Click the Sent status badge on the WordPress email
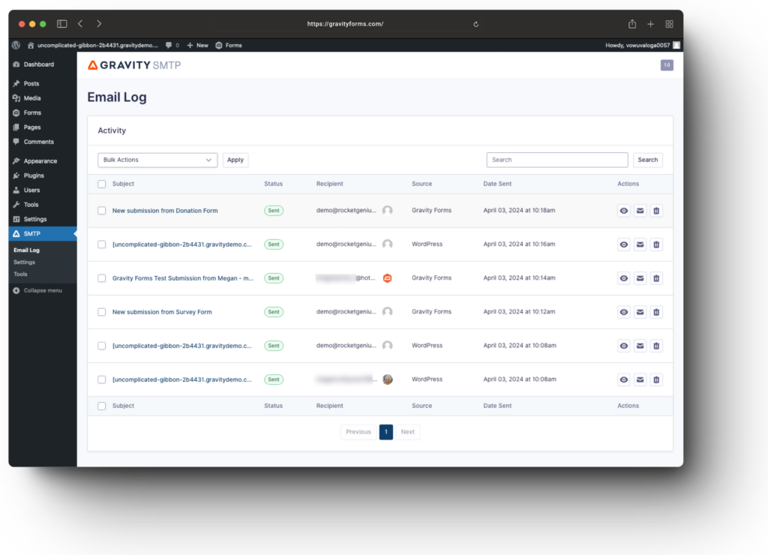Screen dimensions: 768x555 [x=274, y=244]
